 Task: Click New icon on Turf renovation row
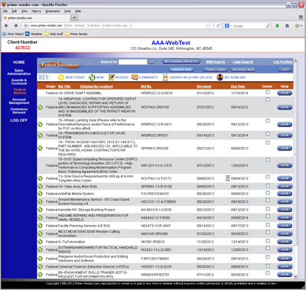pos(40,242)
